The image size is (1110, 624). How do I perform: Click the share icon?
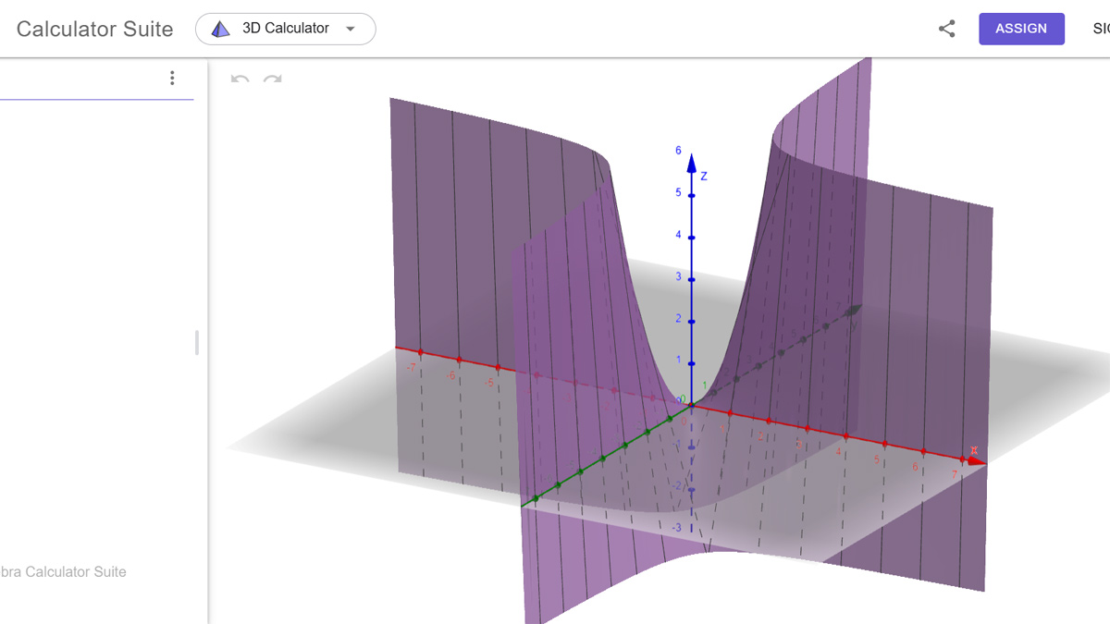click(x=946, y=29)
